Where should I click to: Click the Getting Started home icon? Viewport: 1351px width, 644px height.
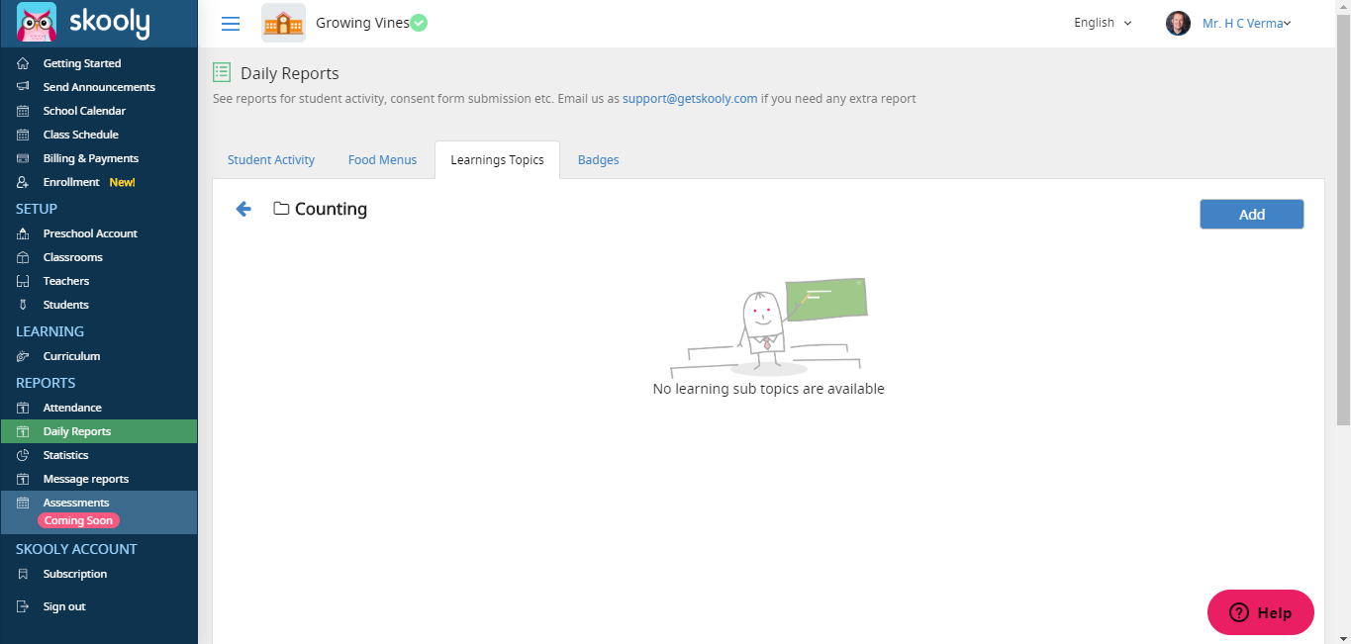pos(23,63)
